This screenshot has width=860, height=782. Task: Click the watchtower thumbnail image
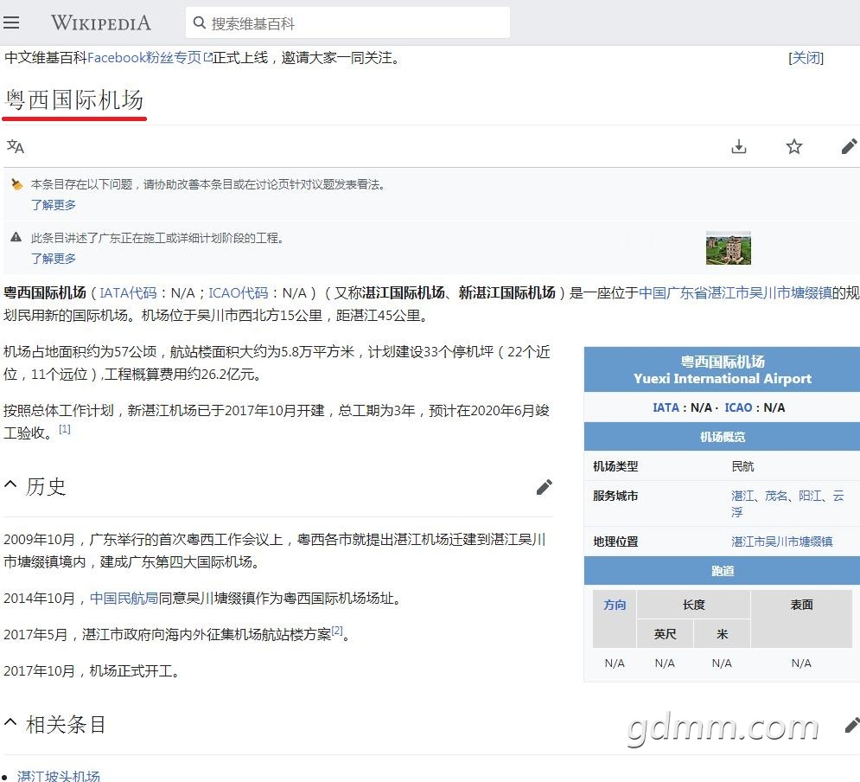click(x=729, y=248)
